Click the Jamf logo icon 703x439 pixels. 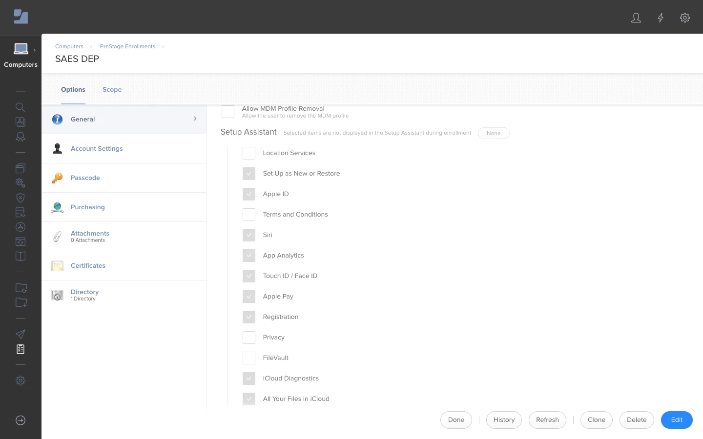21,17
